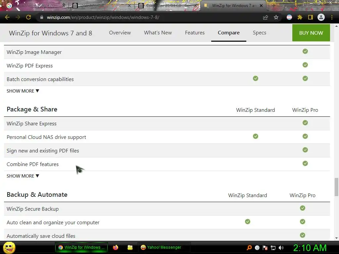Close the WinZip for Windows 7 tab
Image resolution: width=339 pixels, height=254 pixels.
pyautogui.click(x=261, y=6)
